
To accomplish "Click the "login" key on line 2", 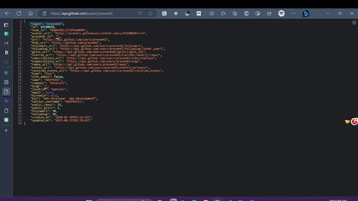I will 36,24.
